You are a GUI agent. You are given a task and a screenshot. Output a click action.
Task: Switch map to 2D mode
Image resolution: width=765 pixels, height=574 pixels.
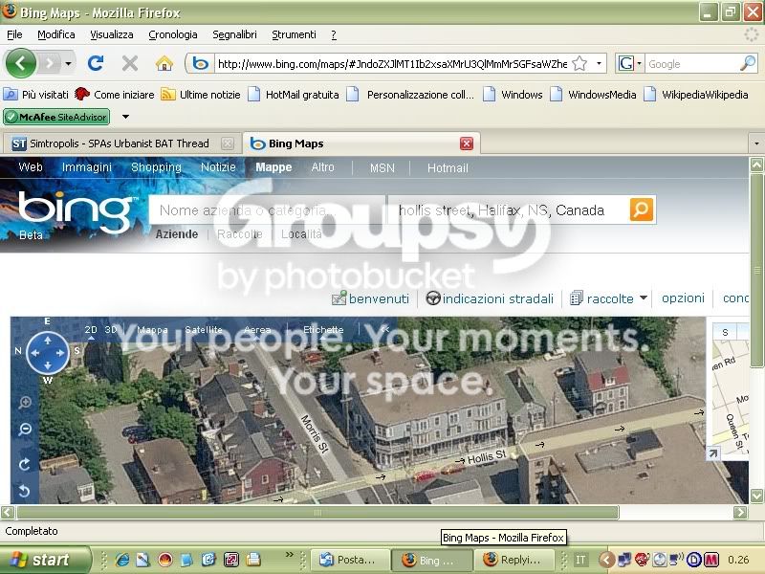click(x=91, y=329)
